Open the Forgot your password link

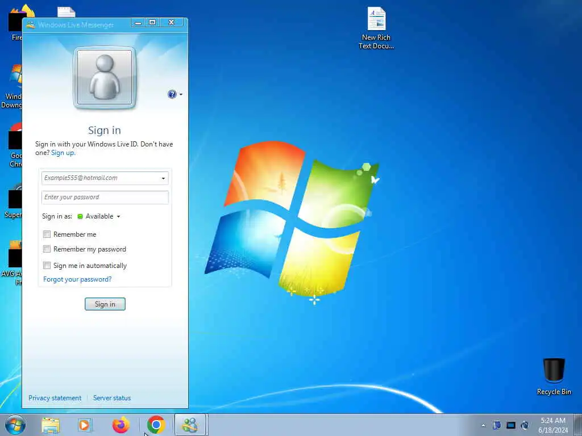click(77, 279)
